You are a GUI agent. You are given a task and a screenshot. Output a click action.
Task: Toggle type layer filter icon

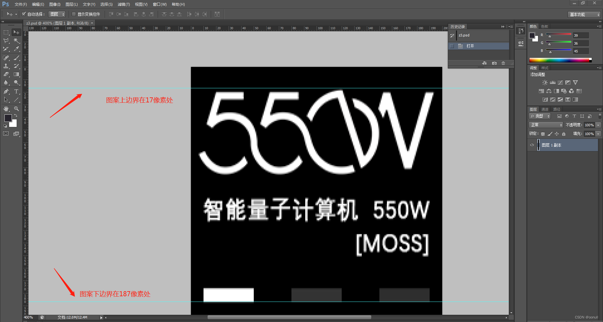[x=574, y=116]
